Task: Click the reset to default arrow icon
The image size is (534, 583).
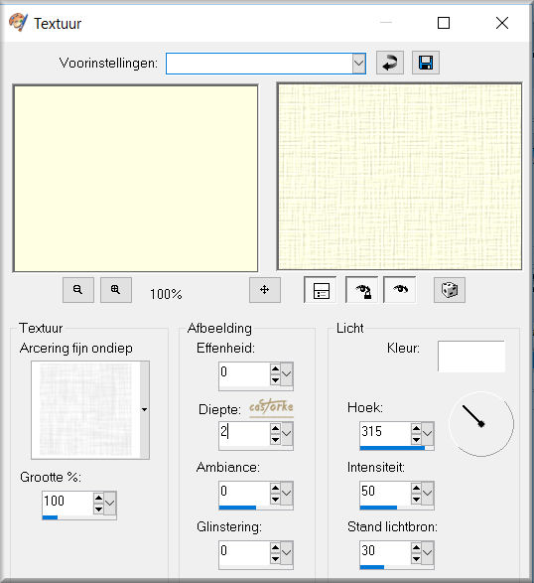Action: [x=390, y=63]
